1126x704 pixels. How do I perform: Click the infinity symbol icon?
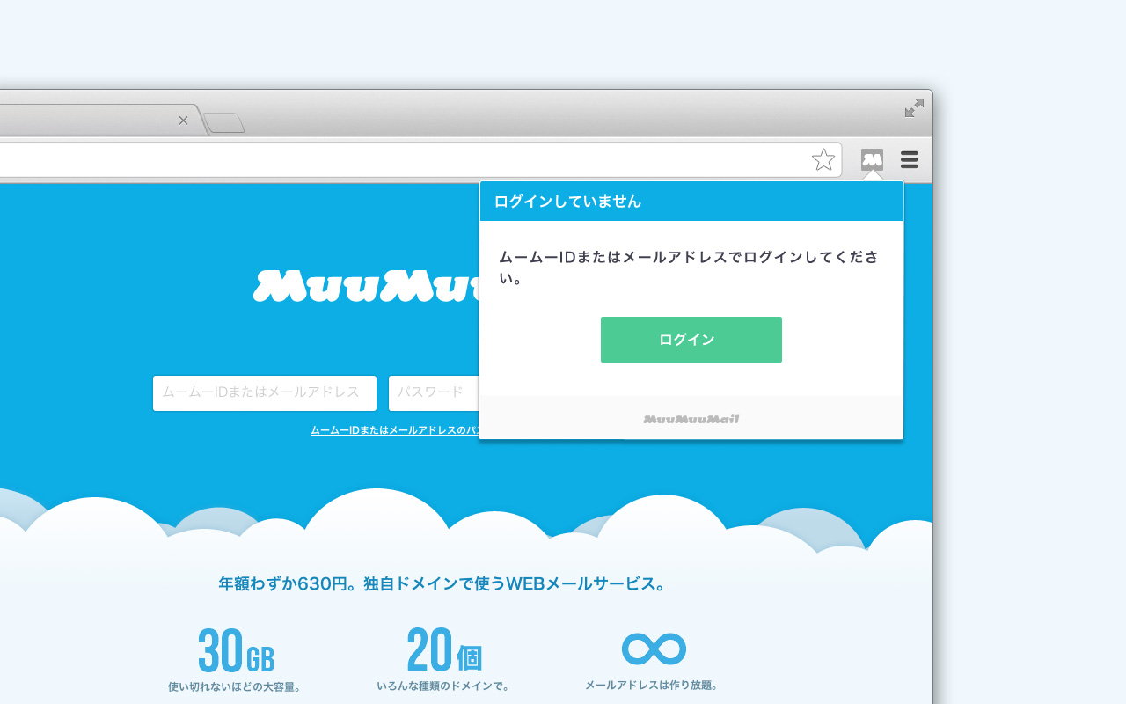654,649
